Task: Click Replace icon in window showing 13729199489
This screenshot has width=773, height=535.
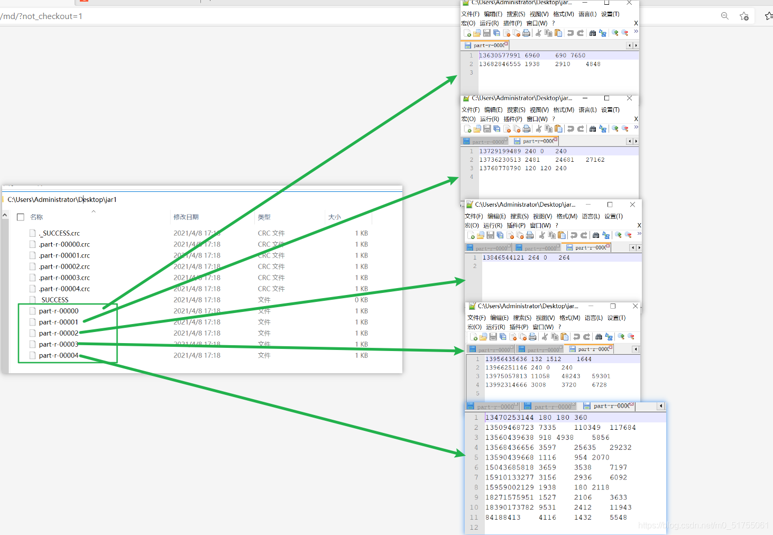Action: [x=603, y=128]
